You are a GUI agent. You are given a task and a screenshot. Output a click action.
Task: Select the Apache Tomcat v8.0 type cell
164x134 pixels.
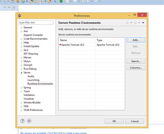click(x=108, y=45)
